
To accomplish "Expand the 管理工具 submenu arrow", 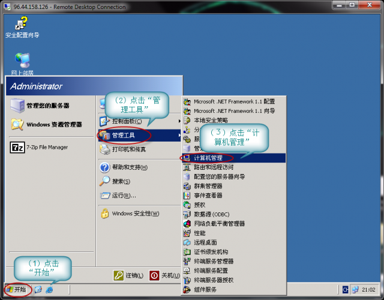I will (x=179, y=135).
